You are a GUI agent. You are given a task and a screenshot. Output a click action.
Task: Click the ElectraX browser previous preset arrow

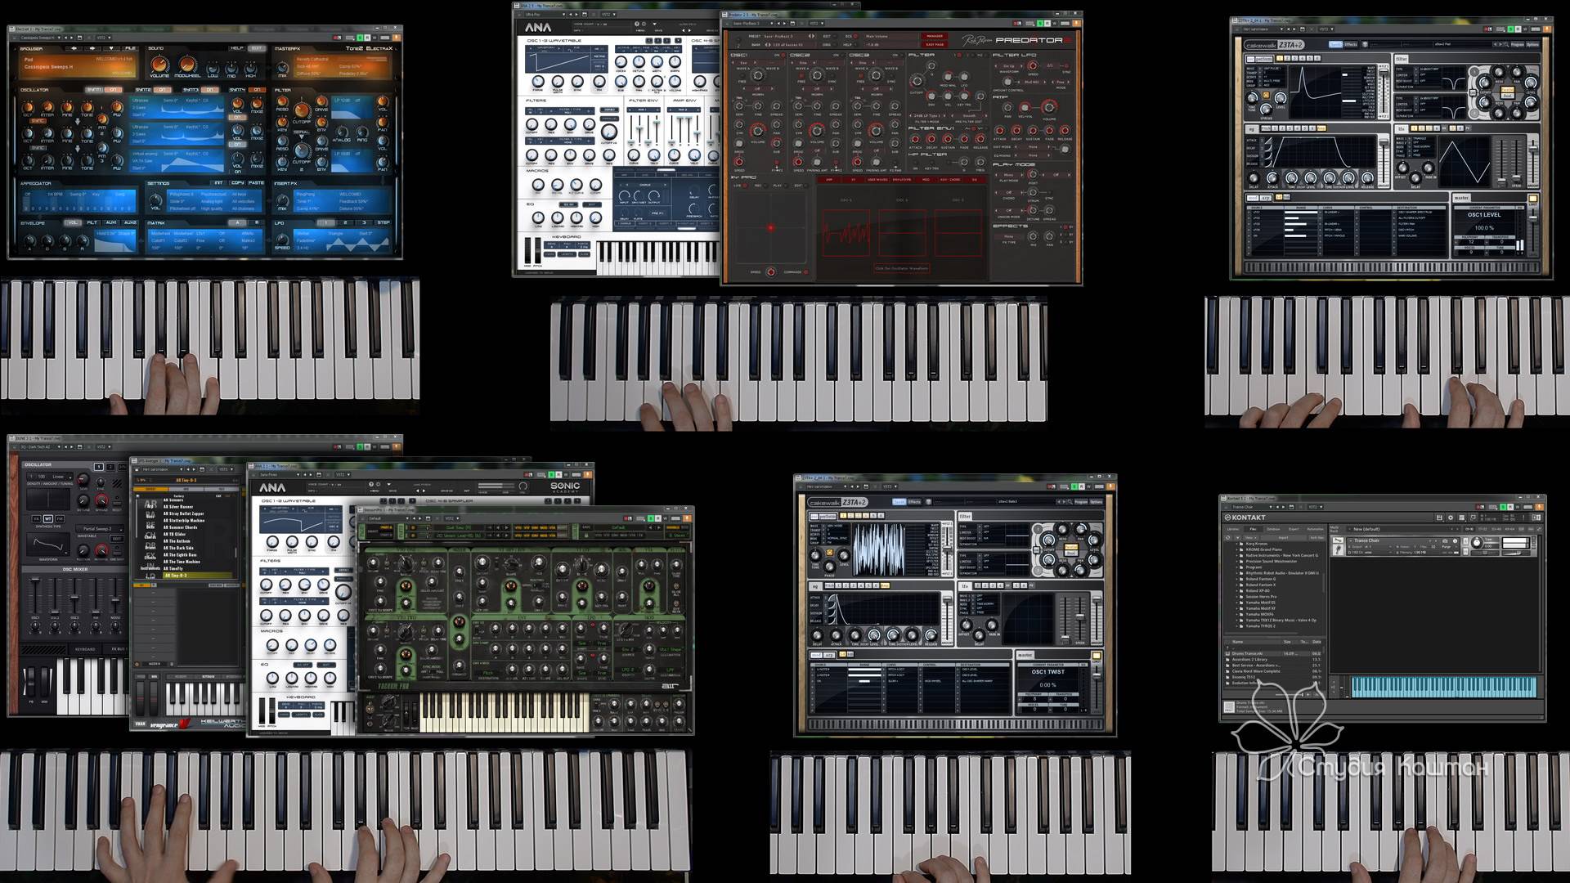(x=74, y=48)
